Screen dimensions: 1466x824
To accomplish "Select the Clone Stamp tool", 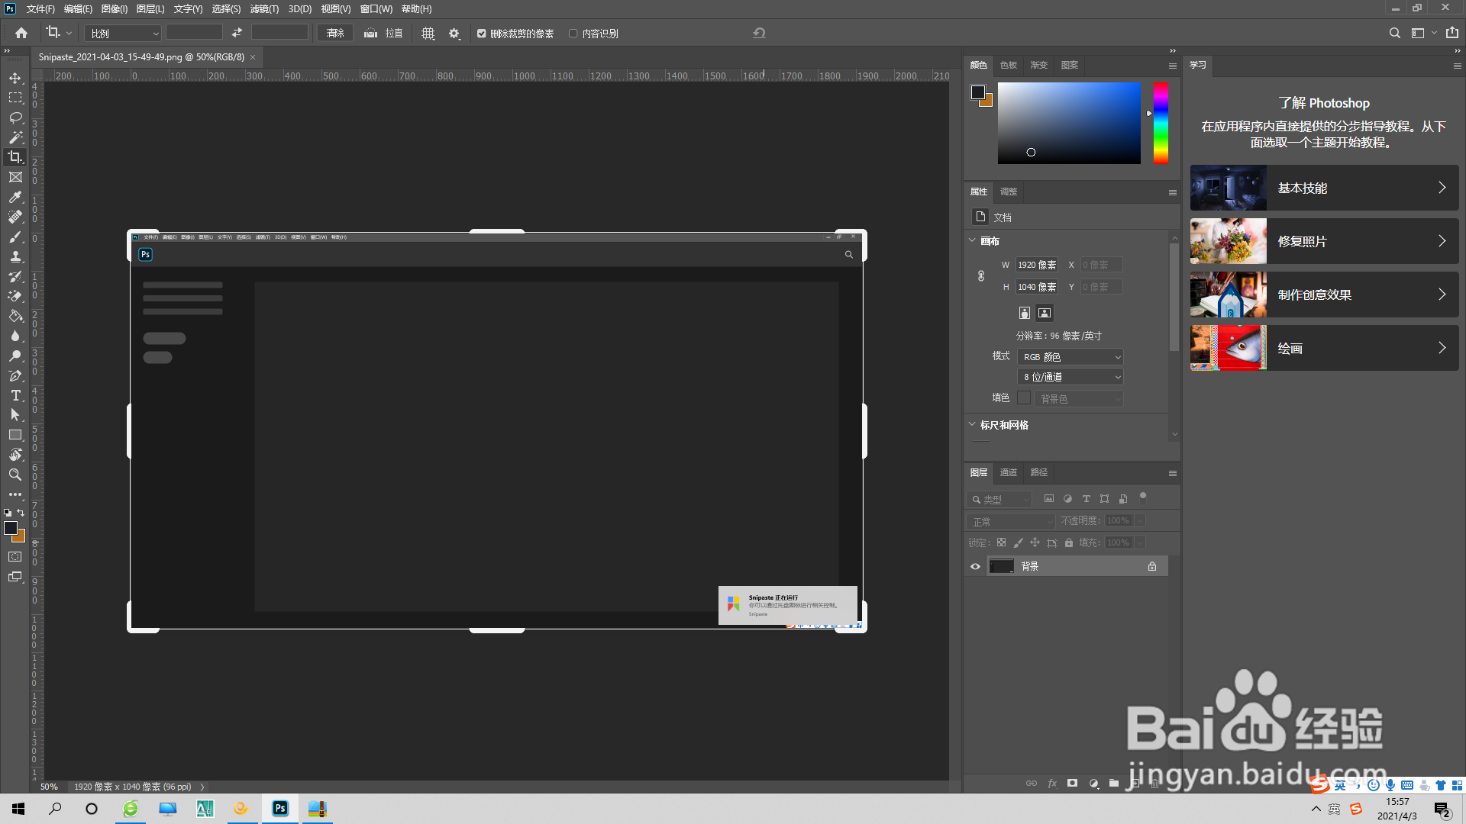I will coord(15,256).
